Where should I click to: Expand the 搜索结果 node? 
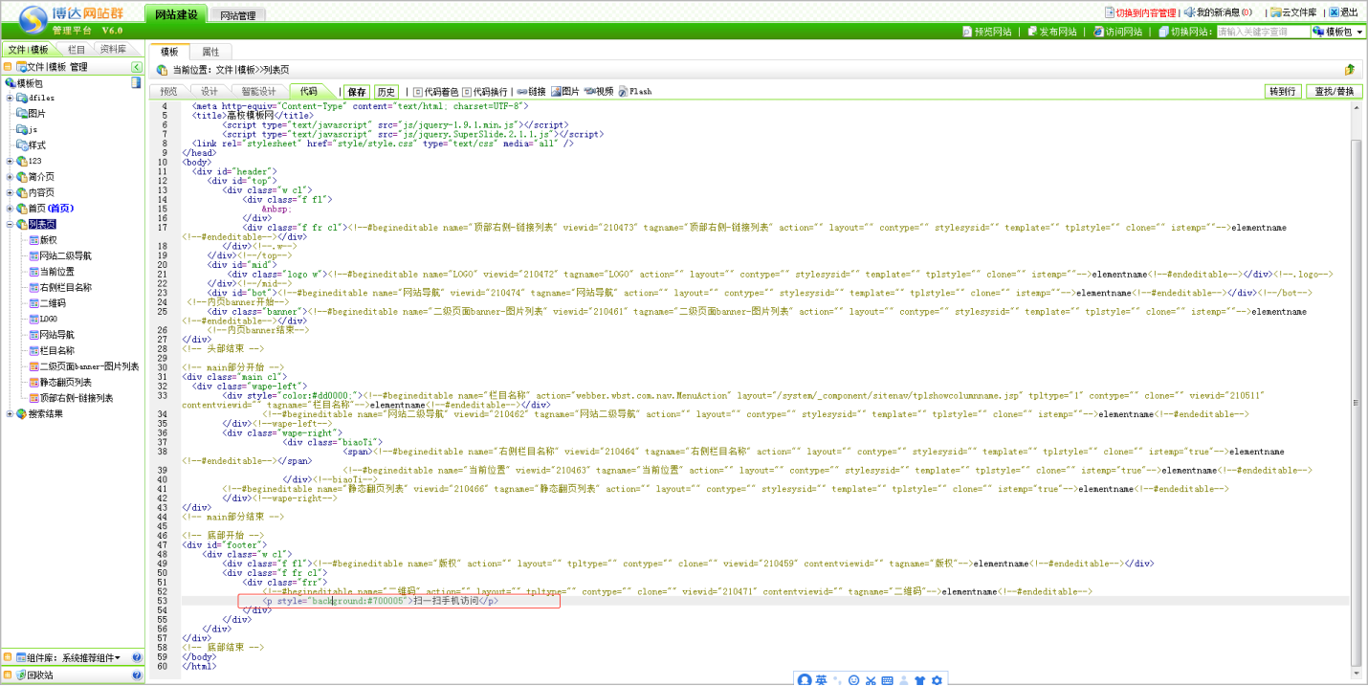[x=10, y=413]
